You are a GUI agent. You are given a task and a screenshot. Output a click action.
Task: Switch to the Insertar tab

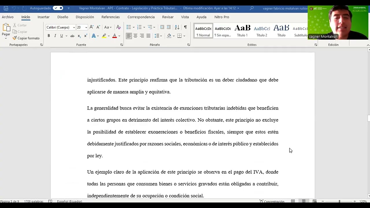43,17
